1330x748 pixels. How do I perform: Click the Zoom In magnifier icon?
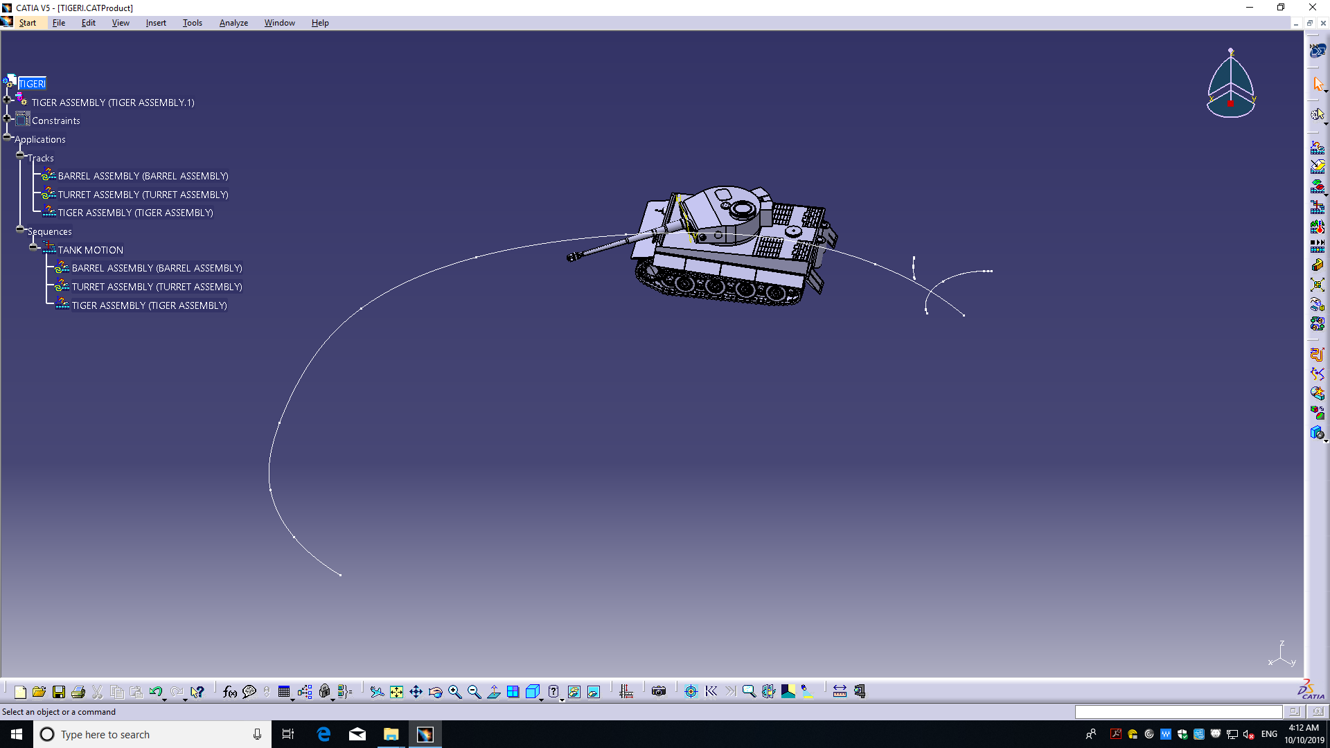pos(454,691)
